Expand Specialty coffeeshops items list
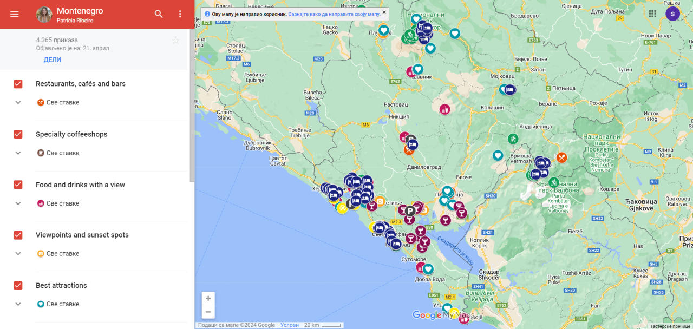This screenshot has height=329, width=693. click(18, 153)
